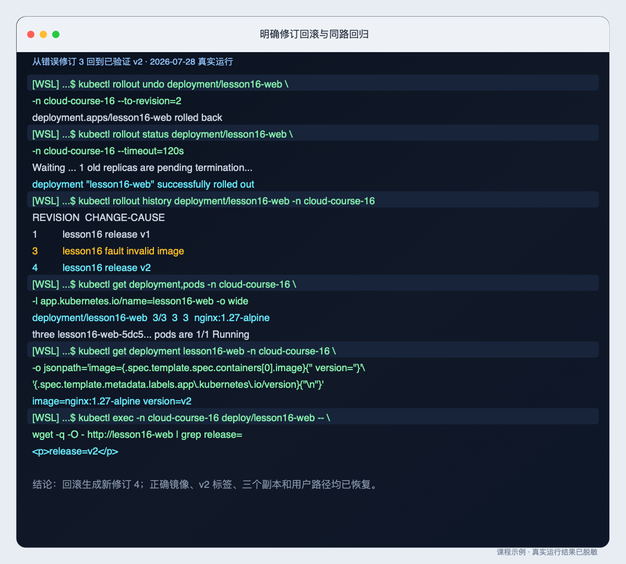The width and height of the screenshot is (626, 564).
Task: Click the 'wget -q -O - http://lesson16-web' line
Action: coord(137,434)
